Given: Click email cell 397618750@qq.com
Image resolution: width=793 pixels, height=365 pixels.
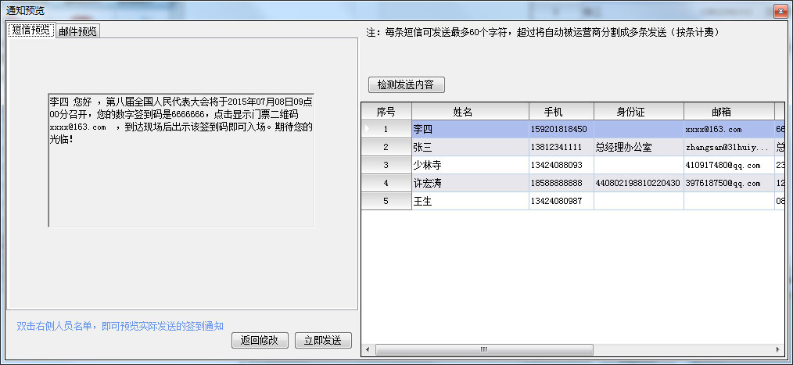Looking at the screenshot, I should (729, 183).
